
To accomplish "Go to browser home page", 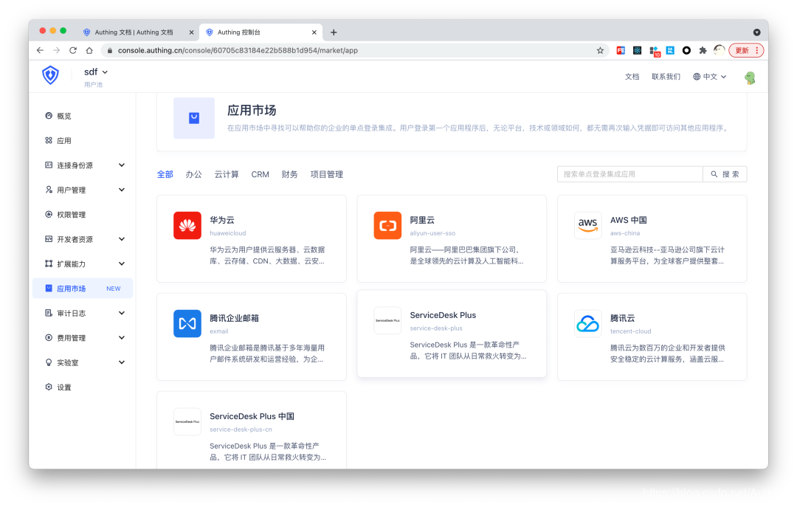I will pos(89,50).
